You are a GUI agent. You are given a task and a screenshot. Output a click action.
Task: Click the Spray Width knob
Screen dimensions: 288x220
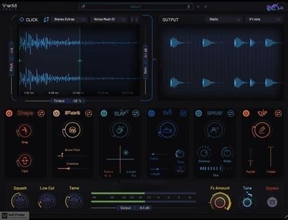(227, 153)
